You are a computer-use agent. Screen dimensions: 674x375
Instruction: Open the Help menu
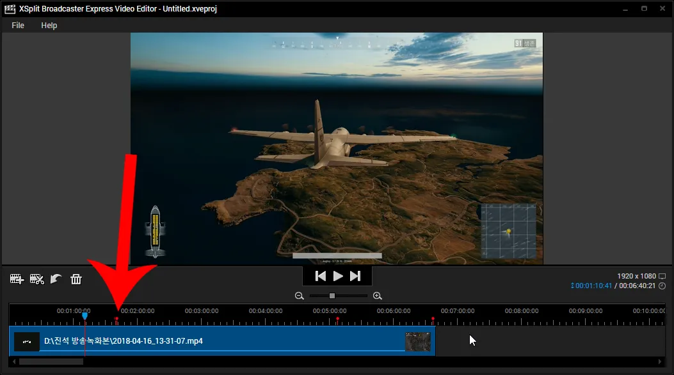tap(49, 26)
